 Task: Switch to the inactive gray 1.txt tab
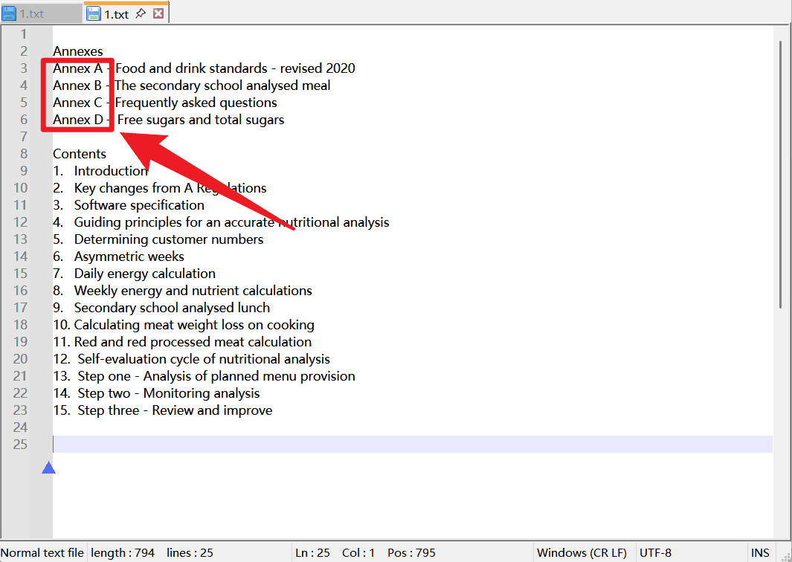tap(41, 13)
